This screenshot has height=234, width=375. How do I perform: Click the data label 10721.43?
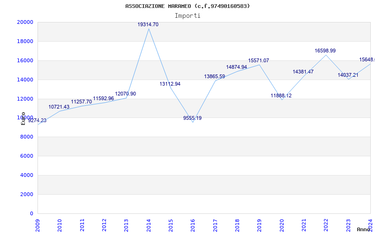pos(59,107)
